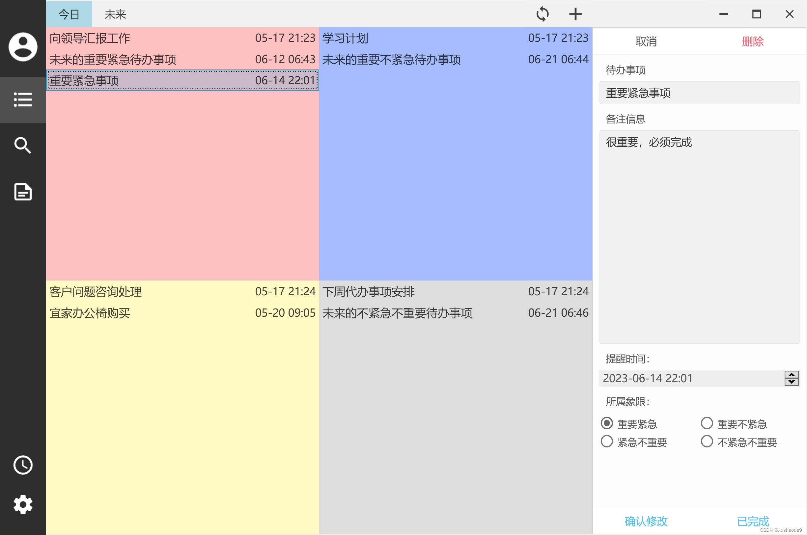Click the 确认修改 button
The image size is (807, 535).
pyautogui.click(x=646, y=521)
